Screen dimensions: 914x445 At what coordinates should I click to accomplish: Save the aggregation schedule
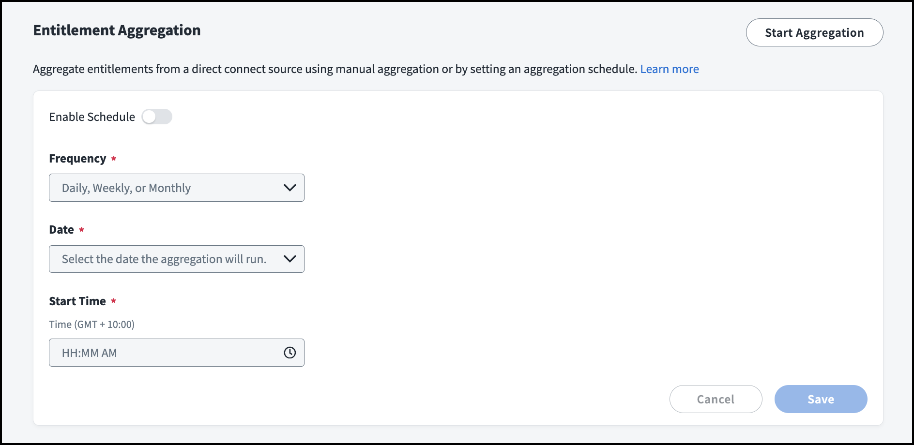821,399
